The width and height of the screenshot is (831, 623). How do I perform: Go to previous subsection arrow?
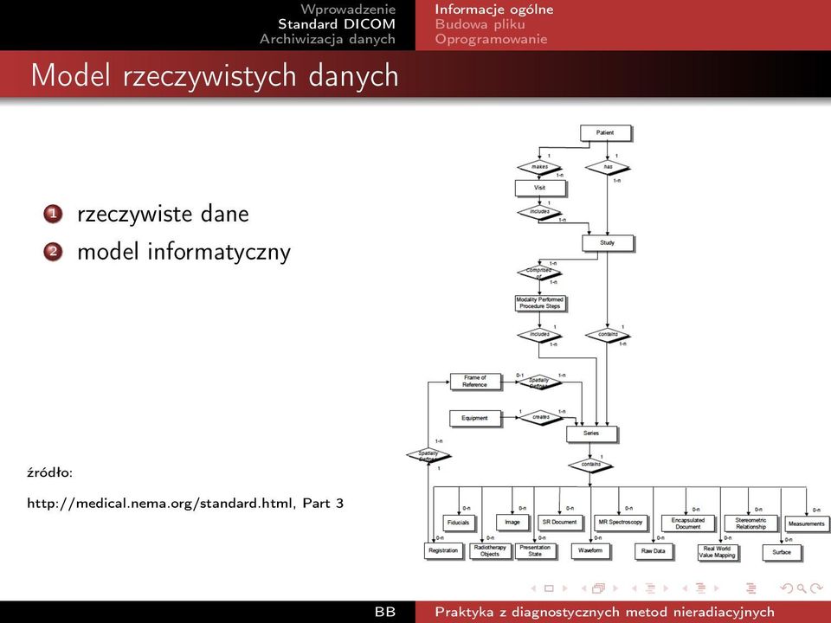[634, 588]
